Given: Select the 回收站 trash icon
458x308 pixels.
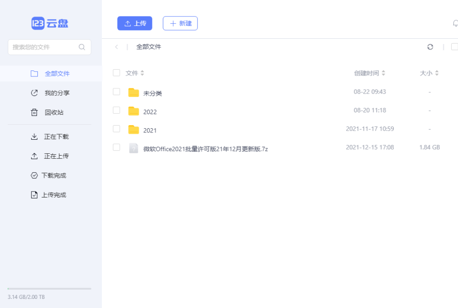Looking at the screenshot, I should pyautogui.click(x=34, y=112).
